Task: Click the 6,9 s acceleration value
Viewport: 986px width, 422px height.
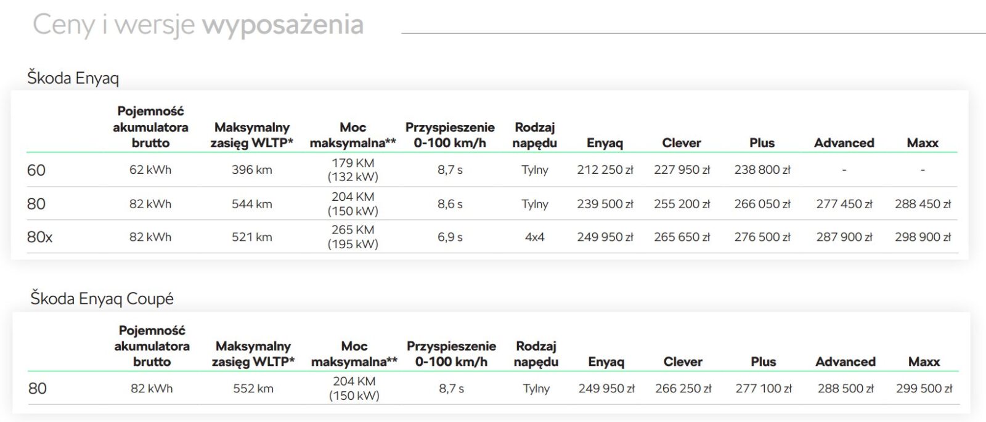Action: point(450,237)
